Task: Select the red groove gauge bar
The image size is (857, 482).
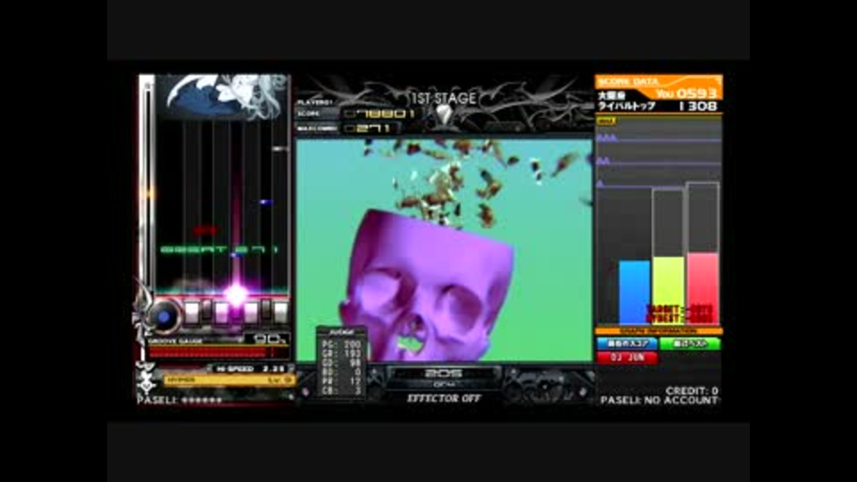Action: point(212,353)
